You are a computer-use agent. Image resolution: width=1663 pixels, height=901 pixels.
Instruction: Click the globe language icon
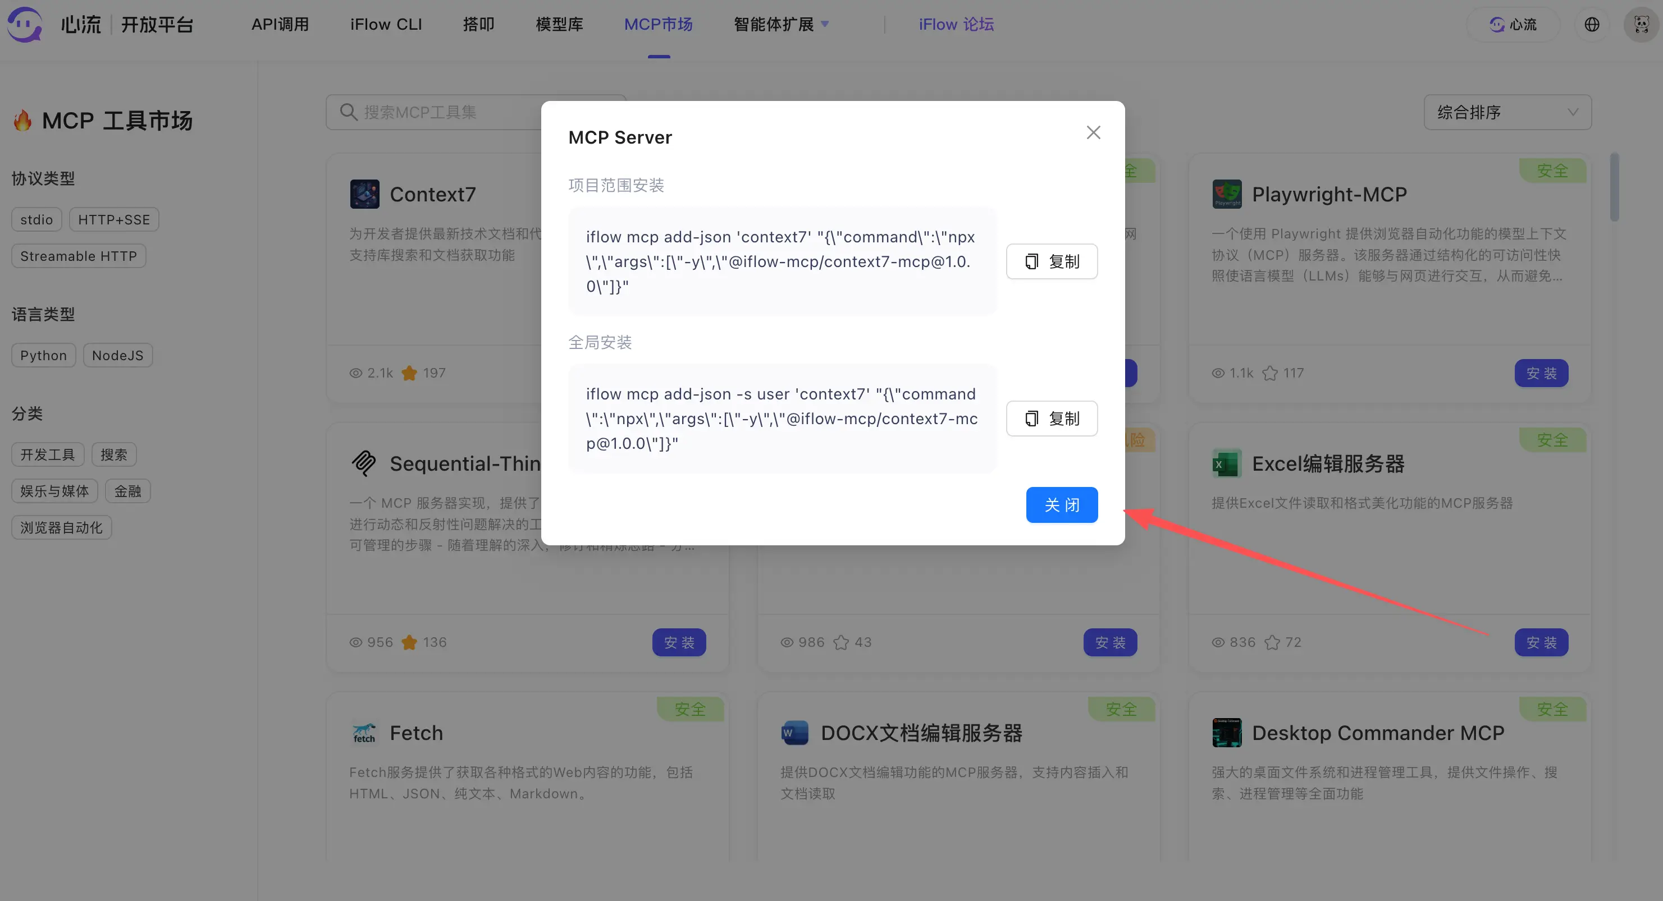click(1592, 25)
